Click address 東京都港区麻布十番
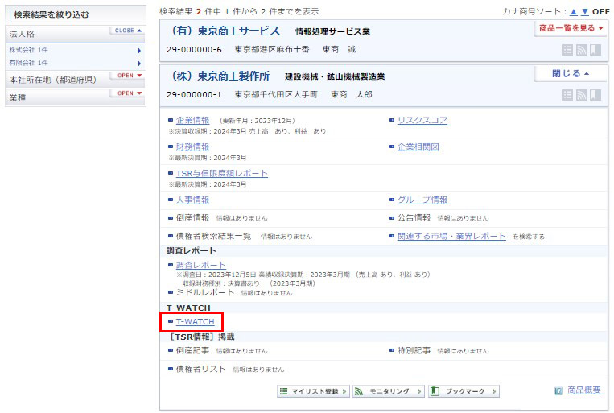The image size is (614, 413). (x=272, y=50)
